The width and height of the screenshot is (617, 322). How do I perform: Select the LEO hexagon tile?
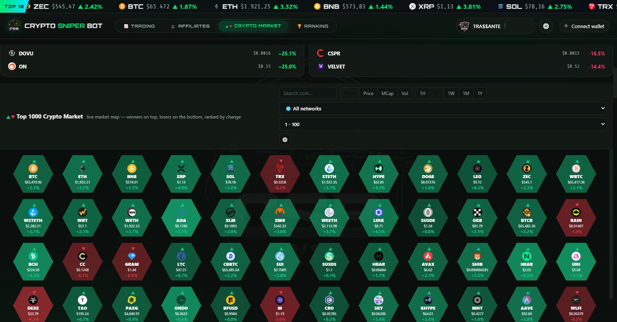(x=477, y=174)
